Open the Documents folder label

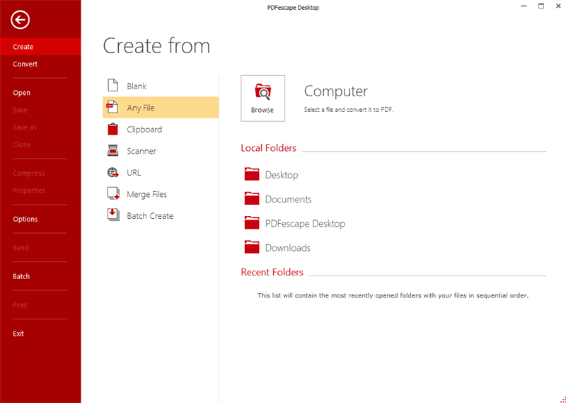click(288, 199)
